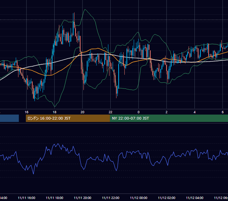Click the 11/11 16:00 date label

tap(26, 198)
